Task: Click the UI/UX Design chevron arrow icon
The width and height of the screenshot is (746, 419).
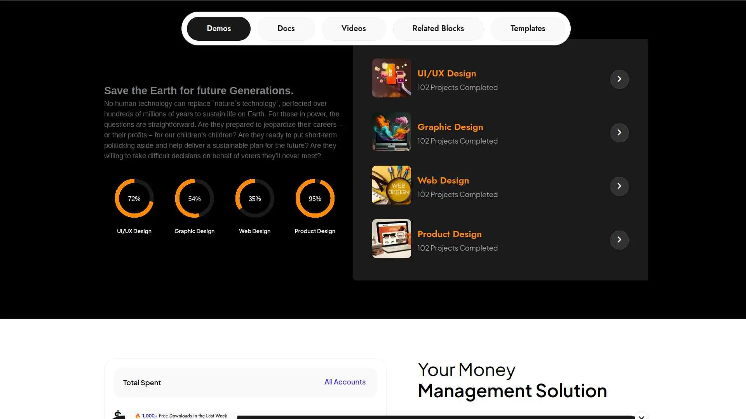Action: tap(619, 79)
